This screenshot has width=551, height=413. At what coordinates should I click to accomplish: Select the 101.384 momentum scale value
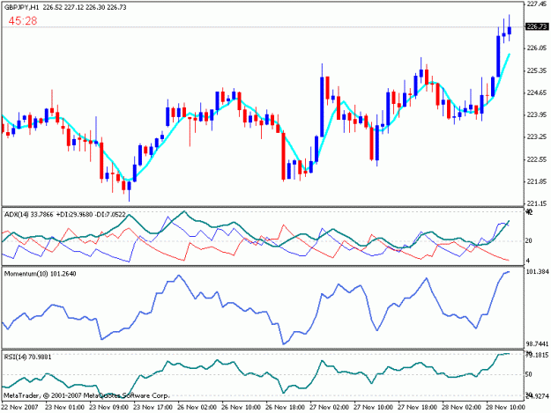(537, 271)
